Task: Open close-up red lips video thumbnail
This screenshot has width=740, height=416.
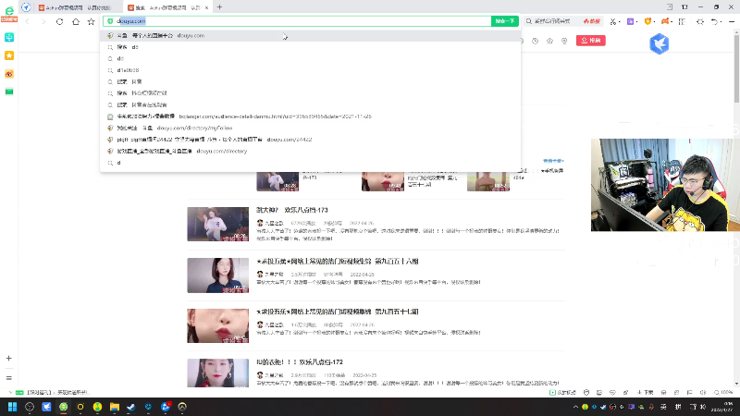Action: pyautogui.click(x=217, y=326)
